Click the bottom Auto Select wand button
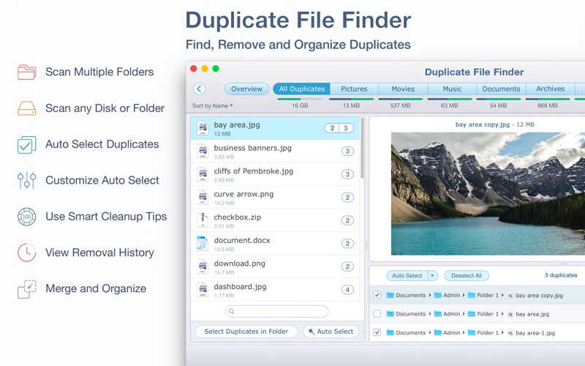Viewport: 585px width, 366px height. click(331, 332)
